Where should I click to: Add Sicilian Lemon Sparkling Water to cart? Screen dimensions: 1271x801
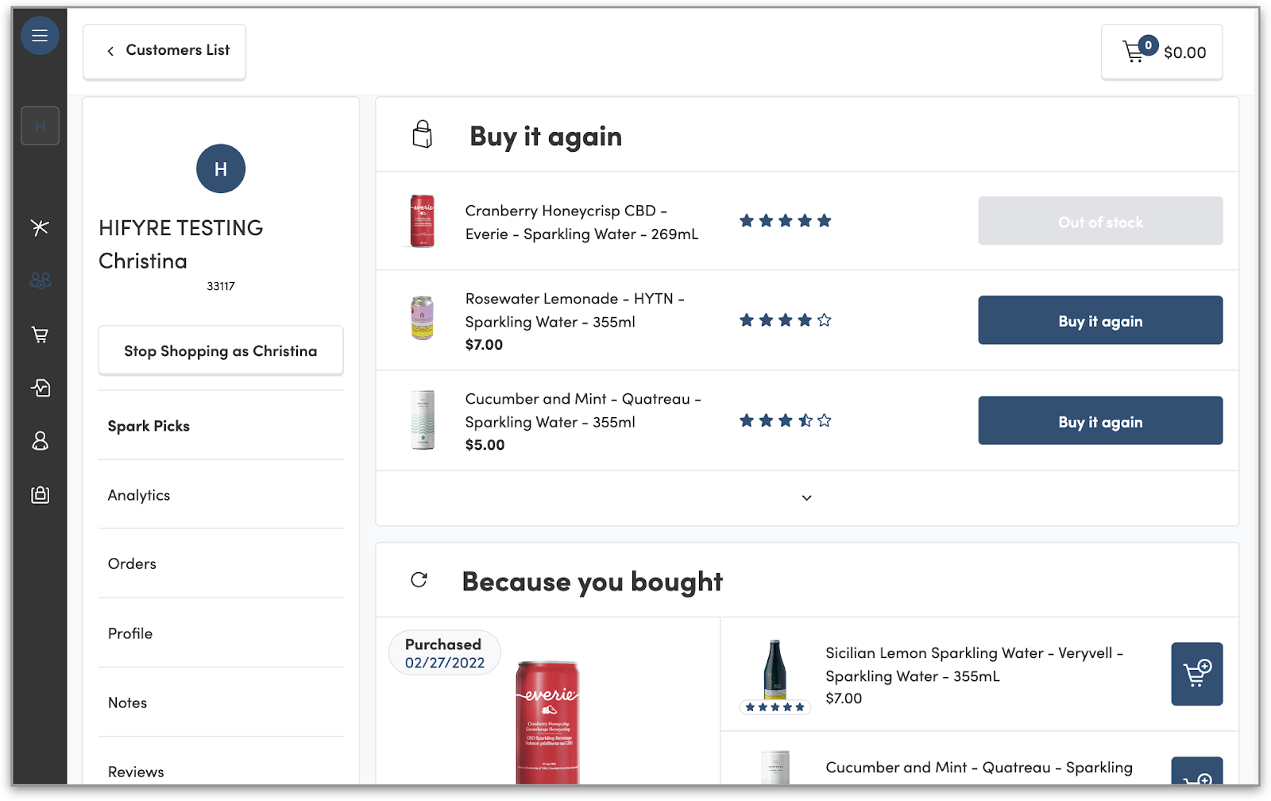tap(1196, 674)
